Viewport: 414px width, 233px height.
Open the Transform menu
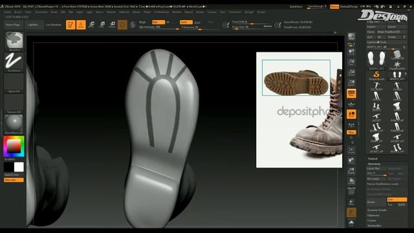235,12
